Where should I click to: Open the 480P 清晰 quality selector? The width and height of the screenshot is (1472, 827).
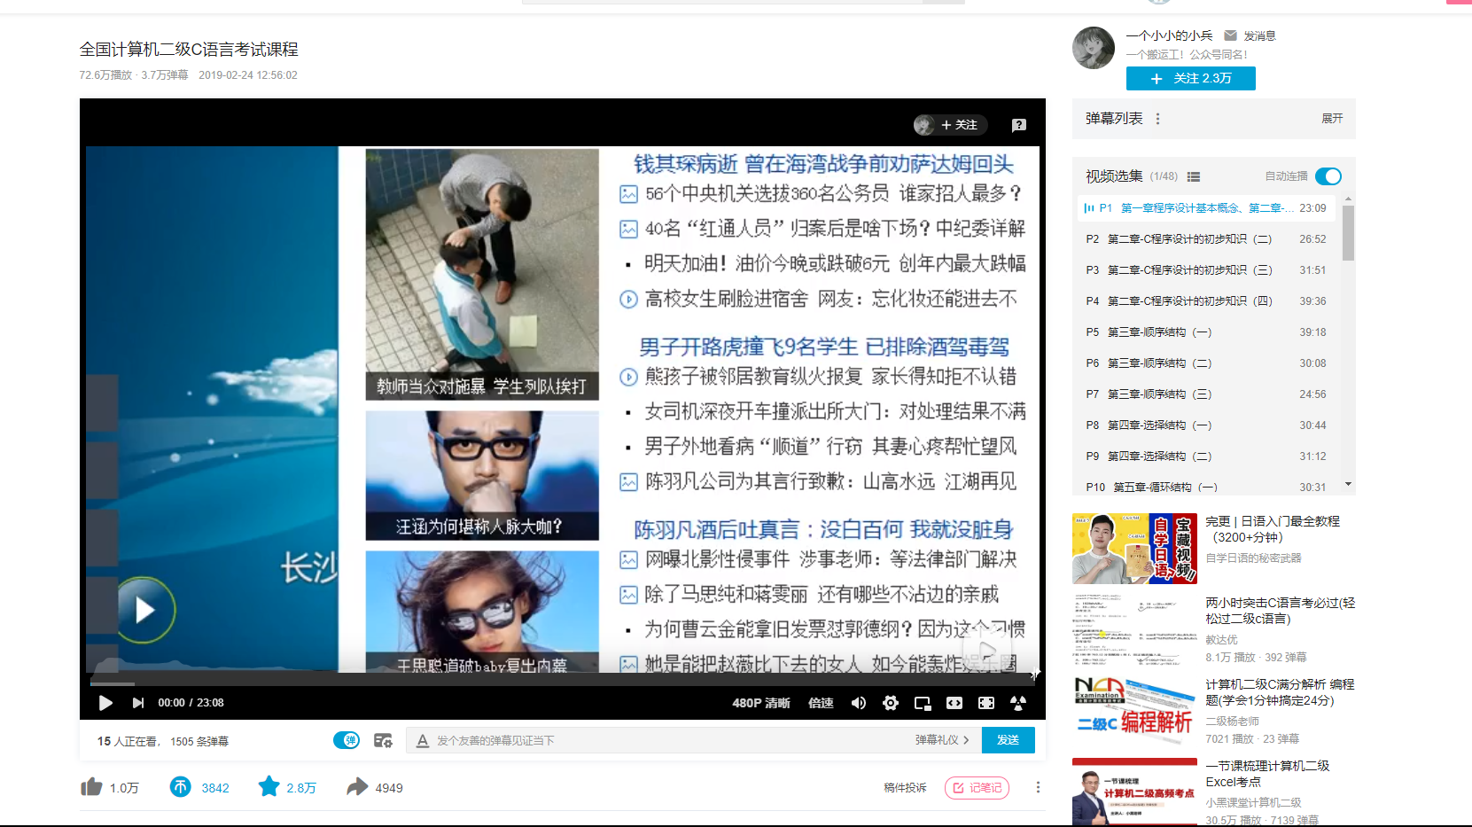(x=760, y=703)
